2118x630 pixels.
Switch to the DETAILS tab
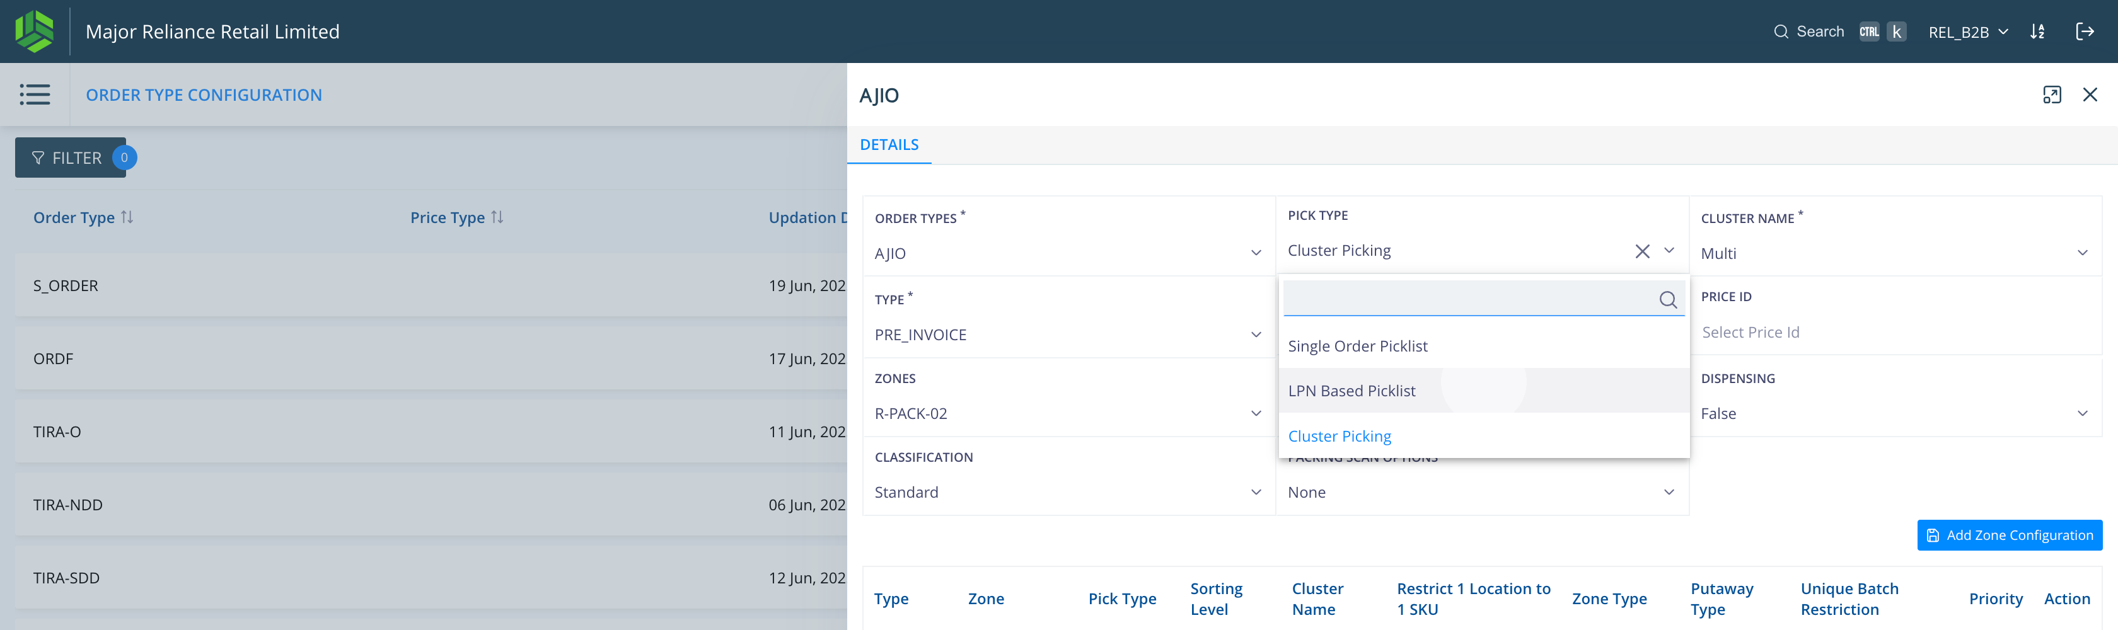889,144
